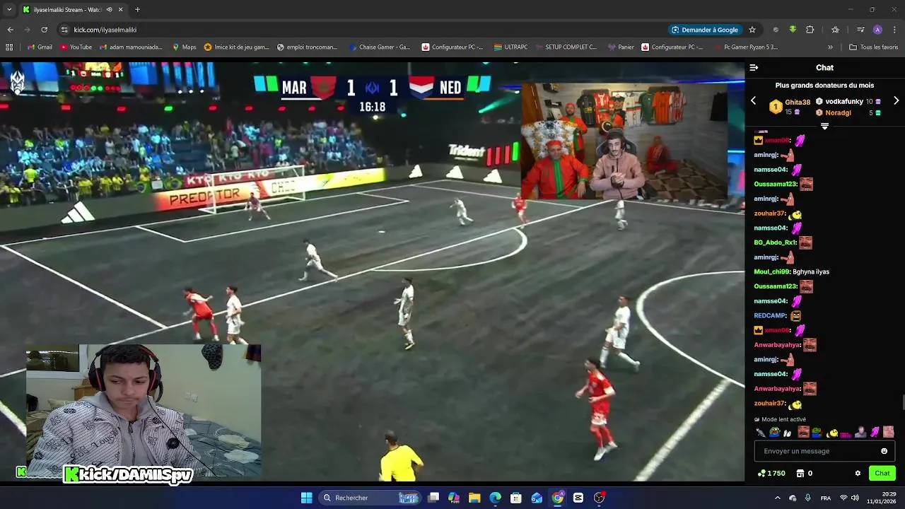Close the ilyaselmaliki Stream tab
905x509 pixels.
121,10
